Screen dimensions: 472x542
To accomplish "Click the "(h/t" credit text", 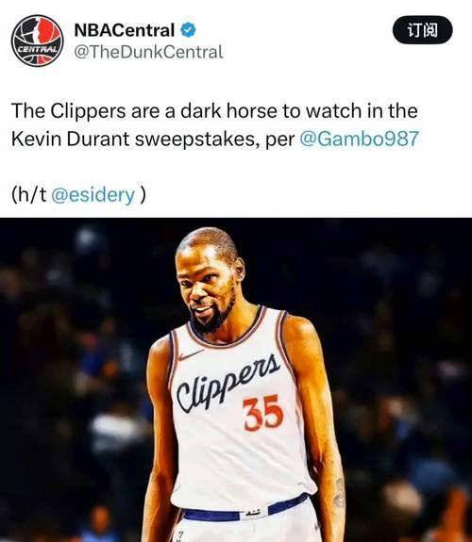I will tap(29, 194).
